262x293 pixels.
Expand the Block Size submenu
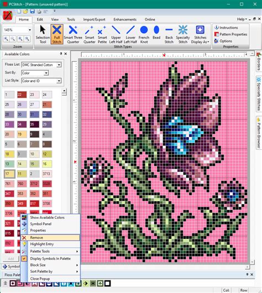click(x=50, y=265)
